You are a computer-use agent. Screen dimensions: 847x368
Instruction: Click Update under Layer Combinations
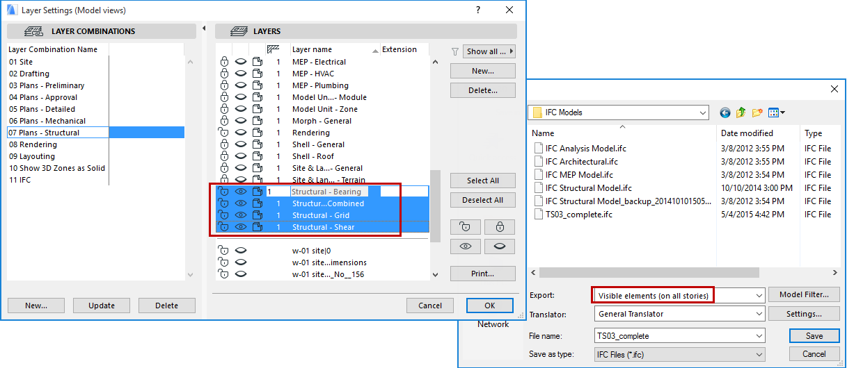(102, 306)
